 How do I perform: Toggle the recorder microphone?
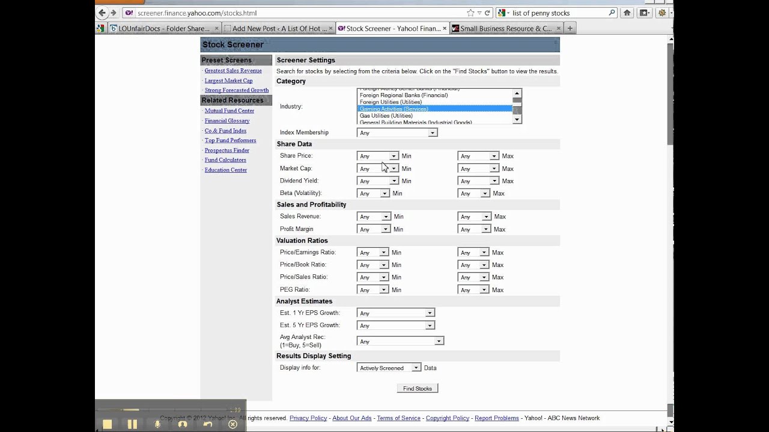(x=157, y=424)
